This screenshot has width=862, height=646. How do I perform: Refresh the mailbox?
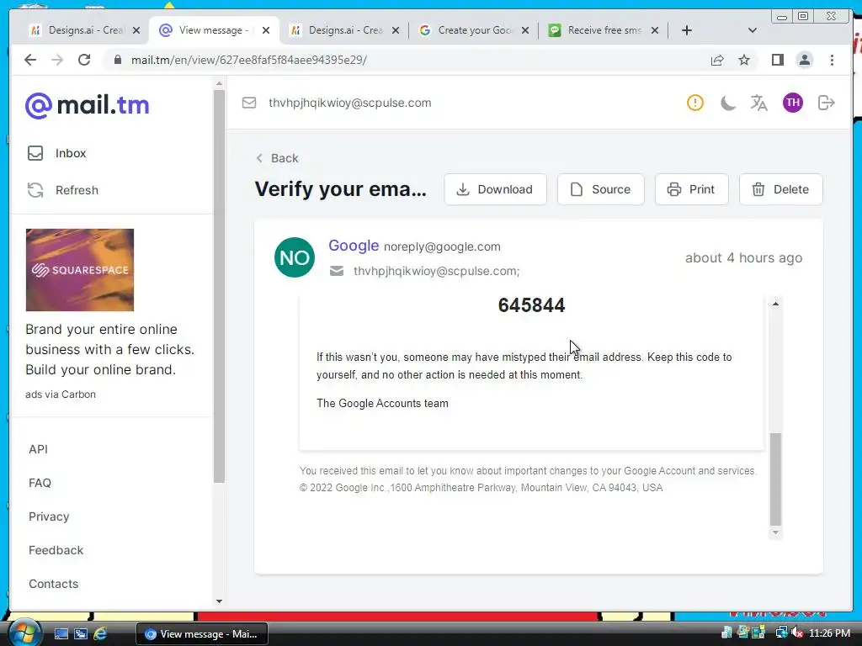pyautogui.click(x=63, y=190)
